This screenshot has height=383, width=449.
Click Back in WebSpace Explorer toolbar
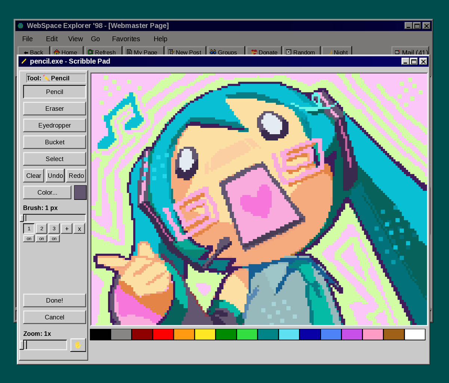tap(33, 52)
